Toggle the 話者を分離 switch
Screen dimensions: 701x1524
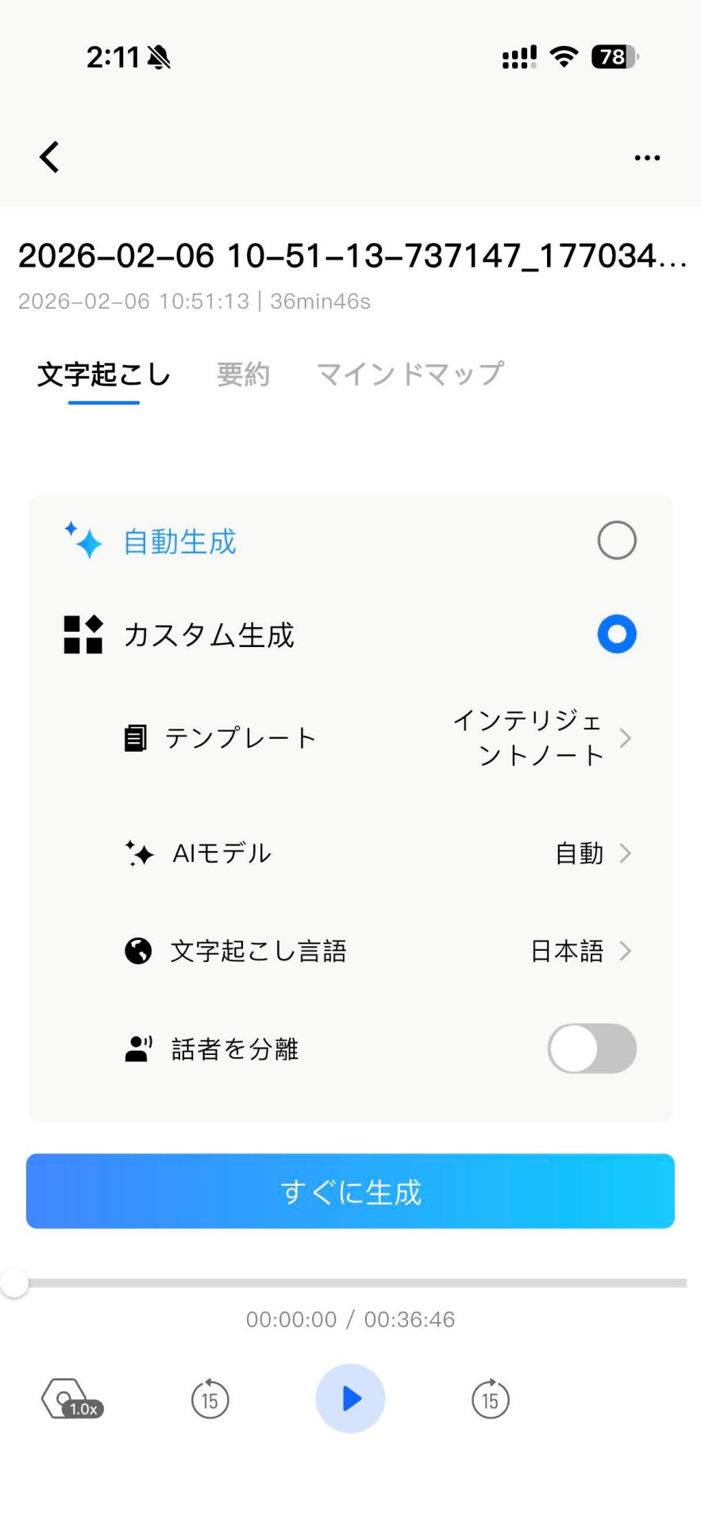(592, 1049)
